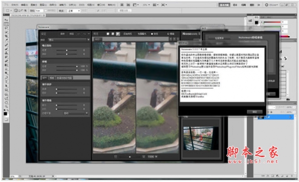Select the Eyedropper tool

click(6, 40)
